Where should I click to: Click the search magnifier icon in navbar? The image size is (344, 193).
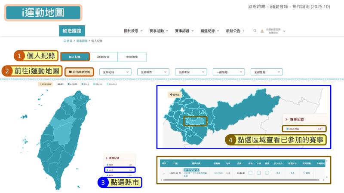(255, 31)
